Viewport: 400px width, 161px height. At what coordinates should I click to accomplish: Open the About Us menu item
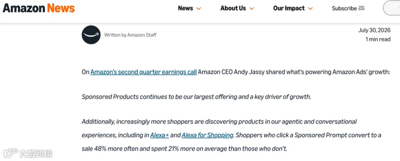(233, 8)
